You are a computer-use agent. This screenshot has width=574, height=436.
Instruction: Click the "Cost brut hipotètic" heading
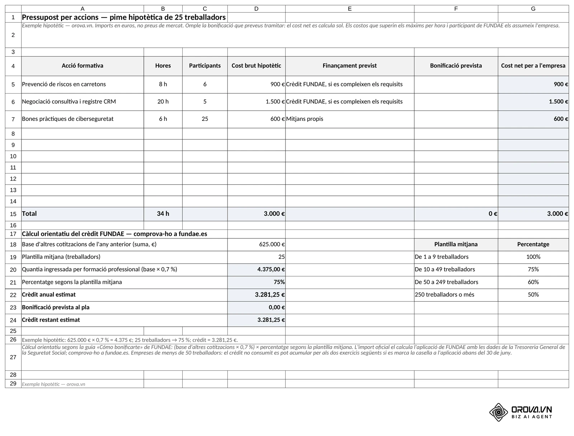[256, 66]
